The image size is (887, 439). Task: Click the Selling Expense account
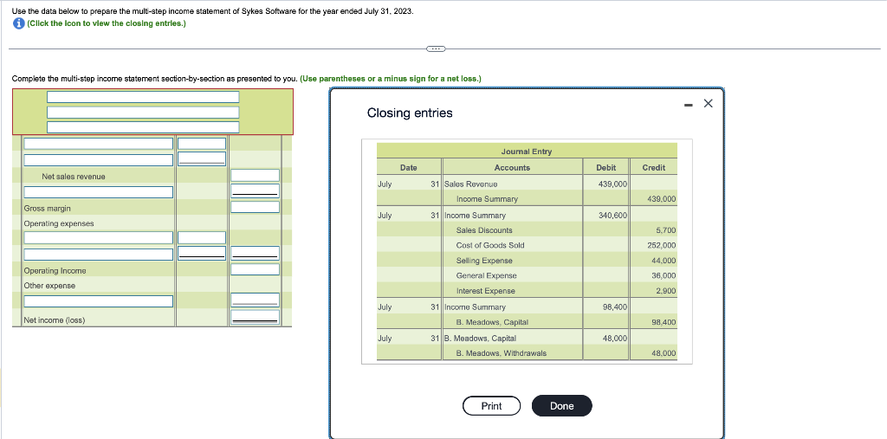tap(484, 261)
